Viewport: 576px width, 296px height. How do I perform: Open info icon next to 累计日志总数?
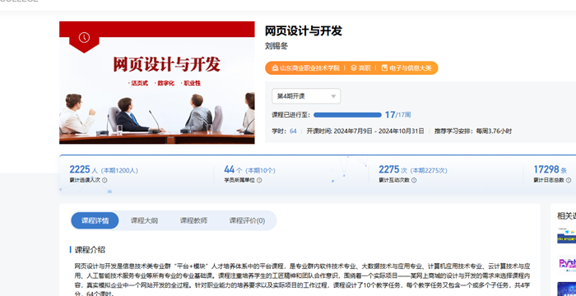pyautogui.click(x=569, y=180)
